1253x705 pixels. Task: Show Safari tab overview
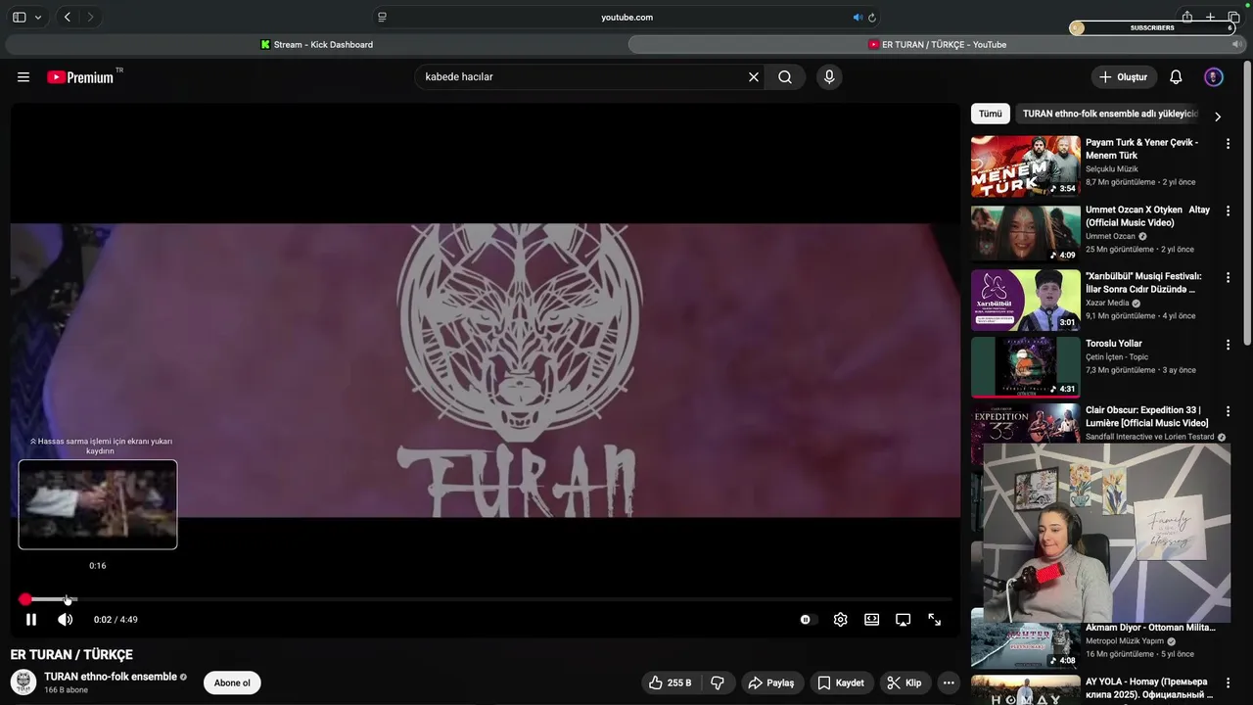(x=1233, y=17)
